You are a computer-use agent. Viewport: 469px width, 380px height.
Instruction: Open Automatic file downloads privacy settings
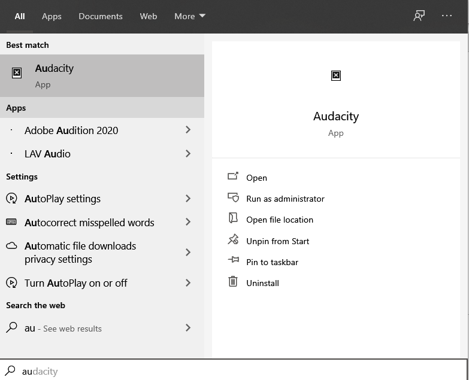[102, 253]
